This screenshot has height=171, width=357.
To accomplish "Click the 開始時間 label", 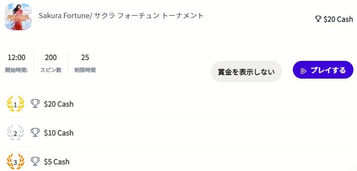I will pos(16,70).
